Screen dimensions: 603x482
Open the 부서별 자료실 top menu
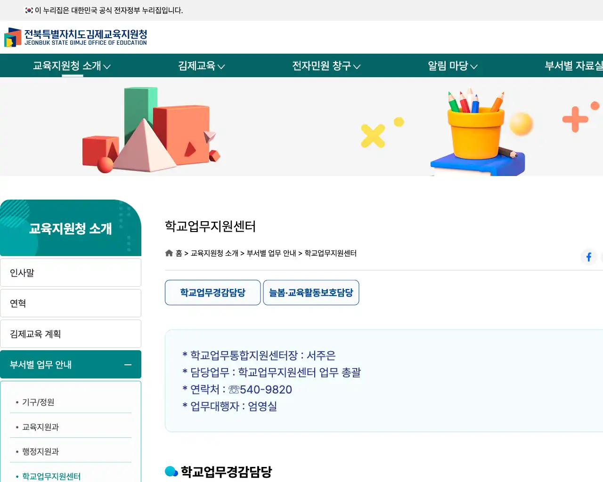click(x=574, y=66)
